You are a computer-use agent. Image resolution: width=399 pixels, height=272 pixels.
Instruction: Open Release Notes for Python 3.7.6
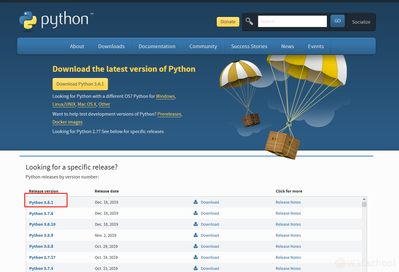[288, 213]
